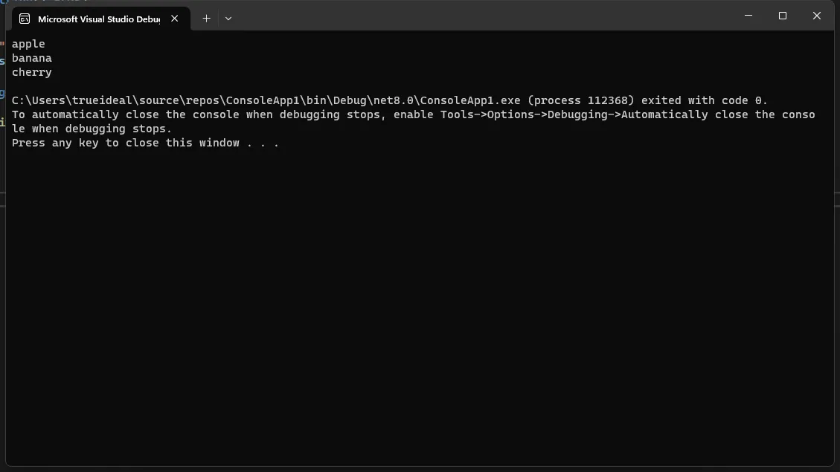The height and width of the screenshot is (472, 840).
Task: Select the Microsoft Visual Studio Debug tab
Action: pyautogui.click(x=100, y=19)
